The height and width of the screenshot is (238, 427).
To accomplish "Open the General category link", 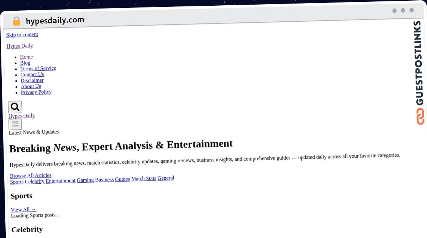I will (x=166, y=178).
